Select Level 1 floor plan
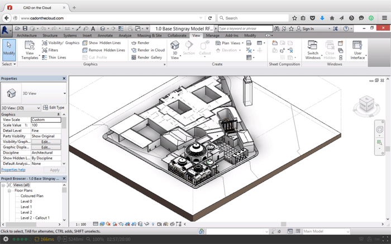 26,207
